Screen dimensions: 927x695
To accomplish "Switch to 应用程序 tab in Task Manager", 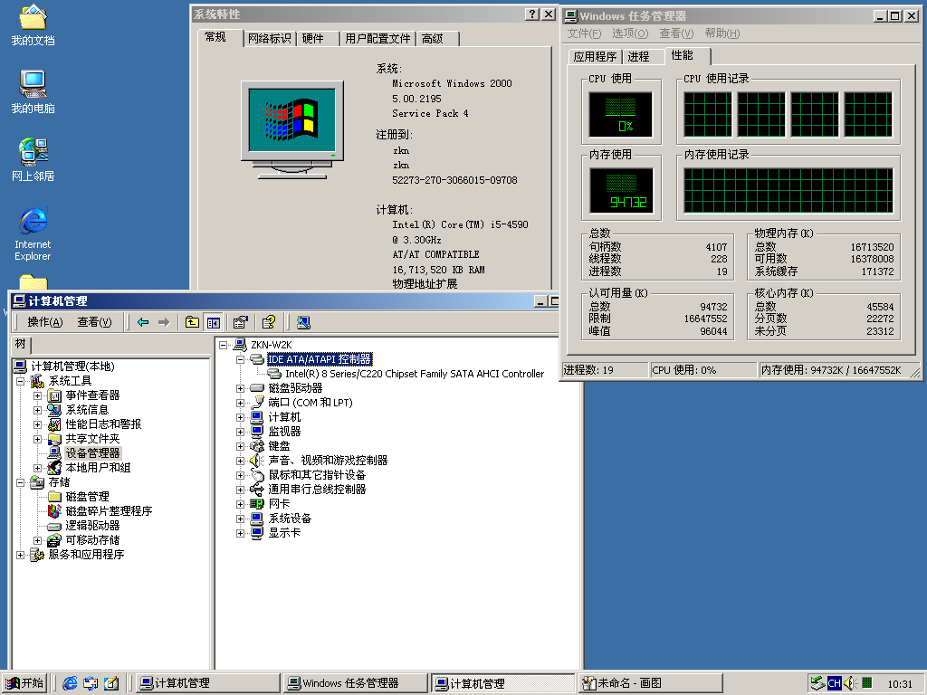I will tap(595, 57).
